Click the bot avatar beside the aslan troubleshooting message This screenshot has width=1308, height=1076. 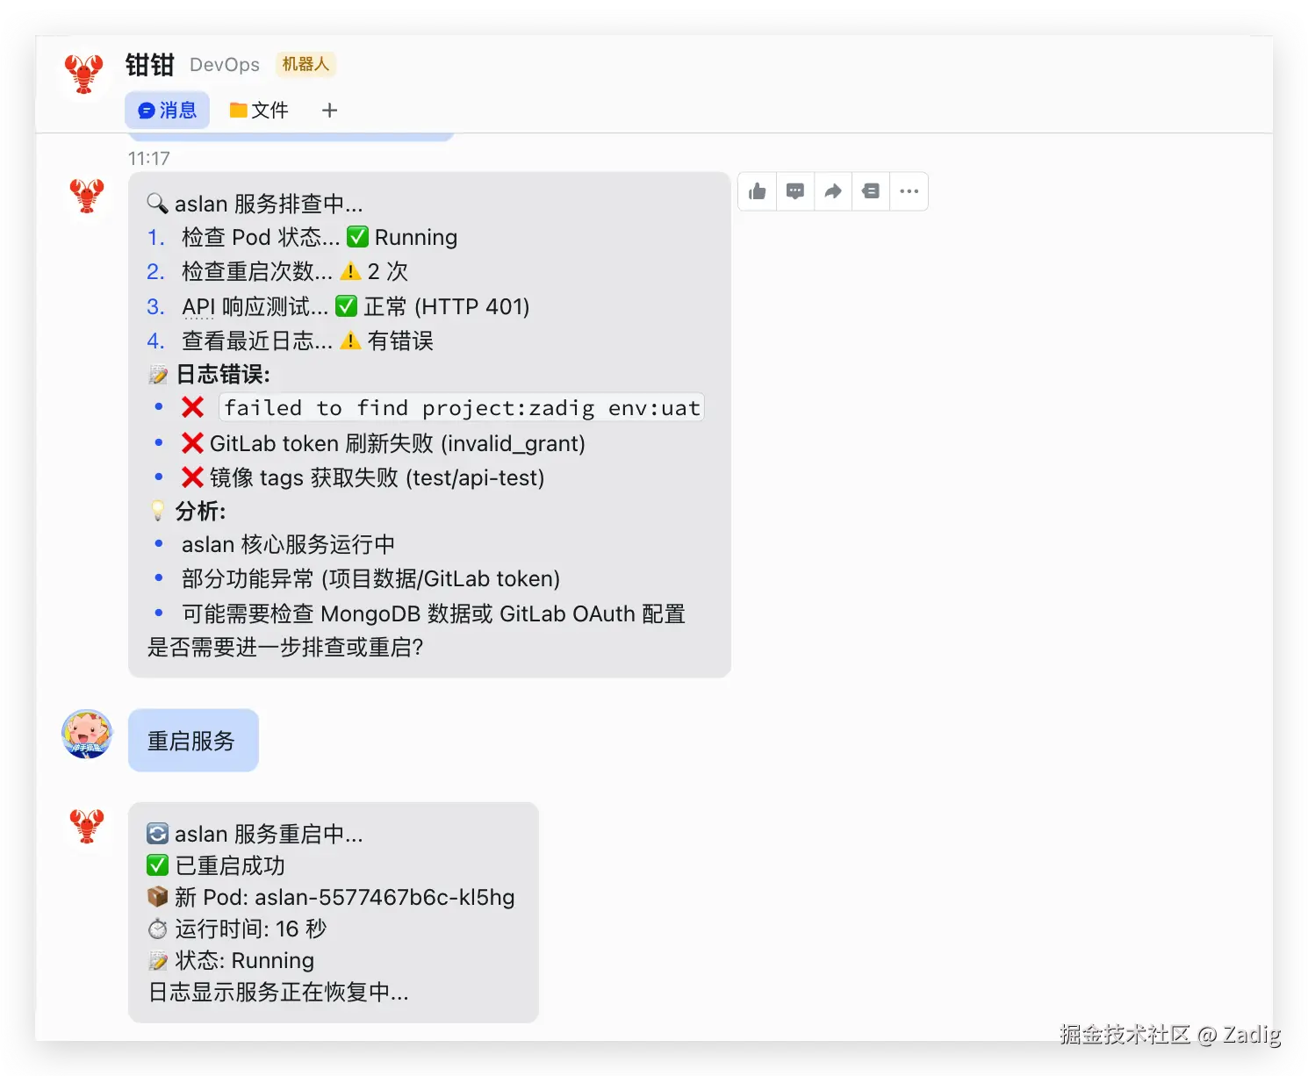coord(87,195)
